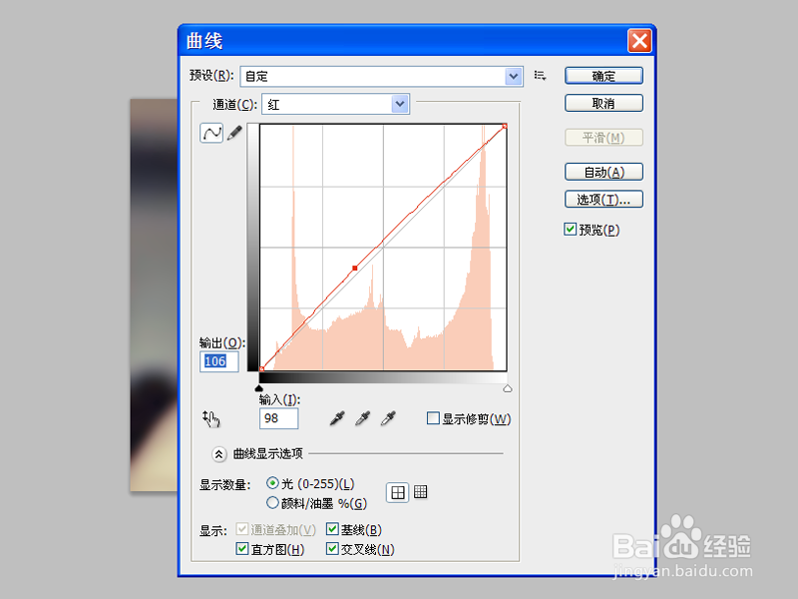Activate the on-image hand adjustment tool
Image resolution: width=798 pixels, height=599 pixels.
[x=210, y=418]
